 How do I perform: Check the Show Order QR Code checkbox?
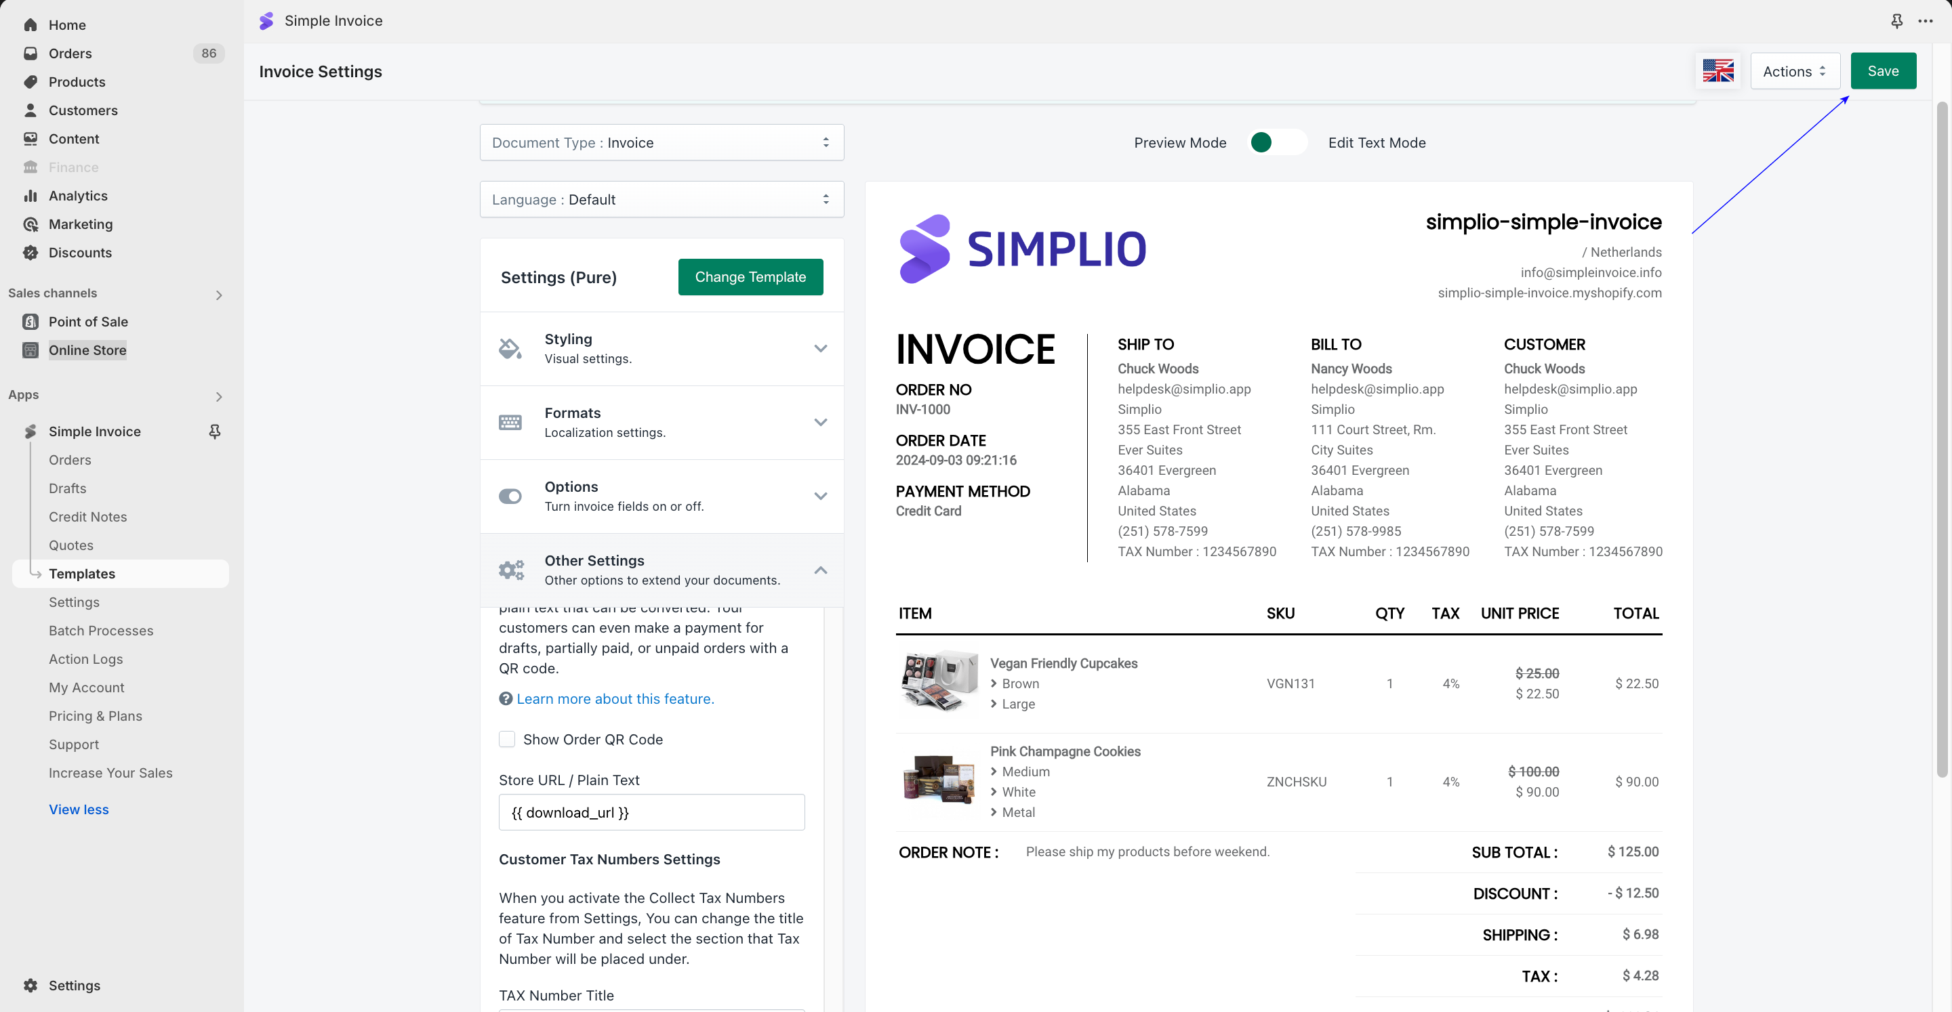[x=507, y=739]
